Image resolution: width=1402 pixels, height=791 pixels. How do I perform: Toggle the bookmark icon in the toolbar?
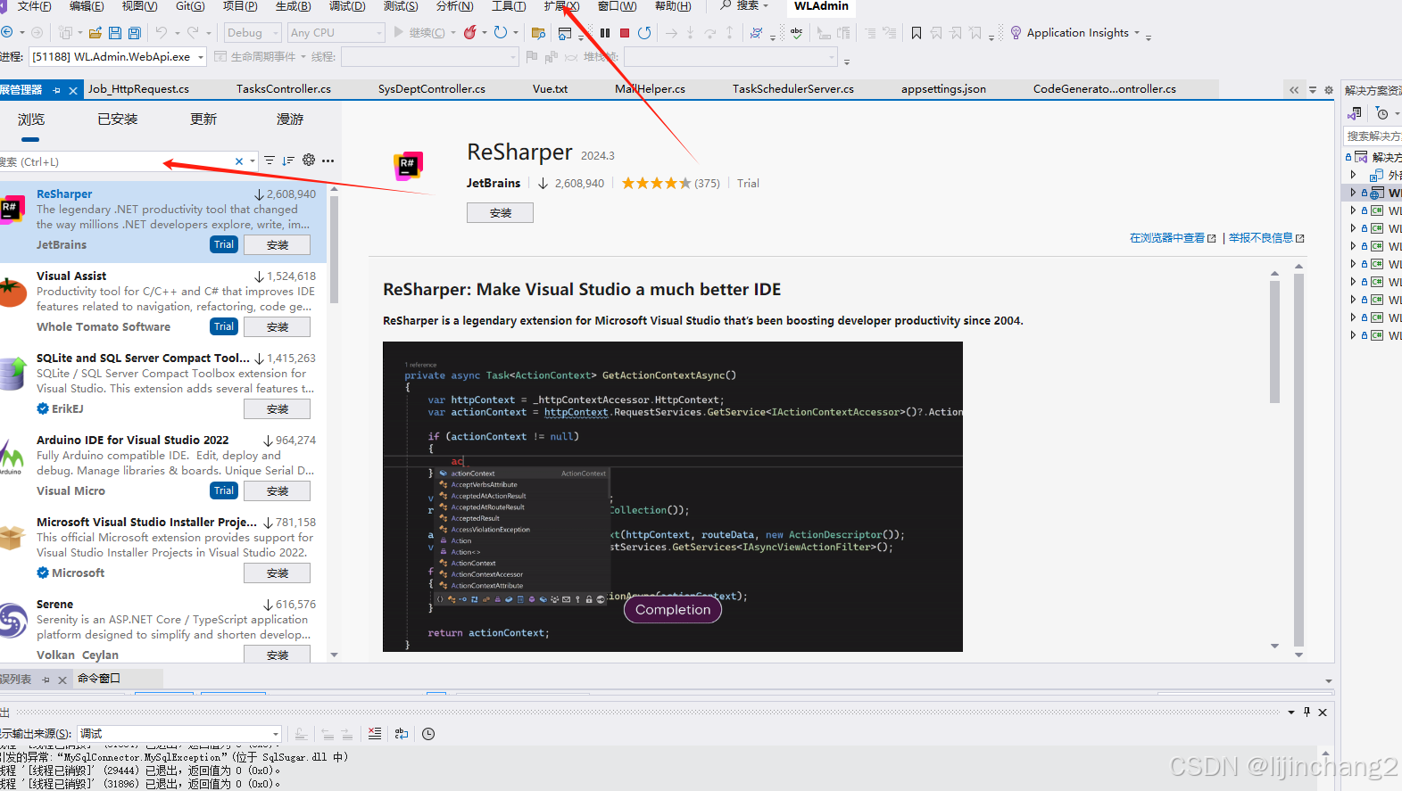917,33
